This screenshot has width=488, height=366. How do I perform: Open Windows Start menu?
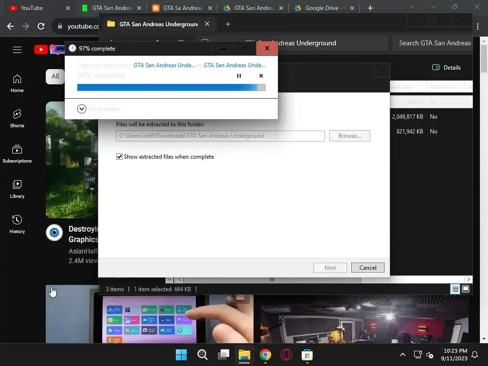coord(181,355)
